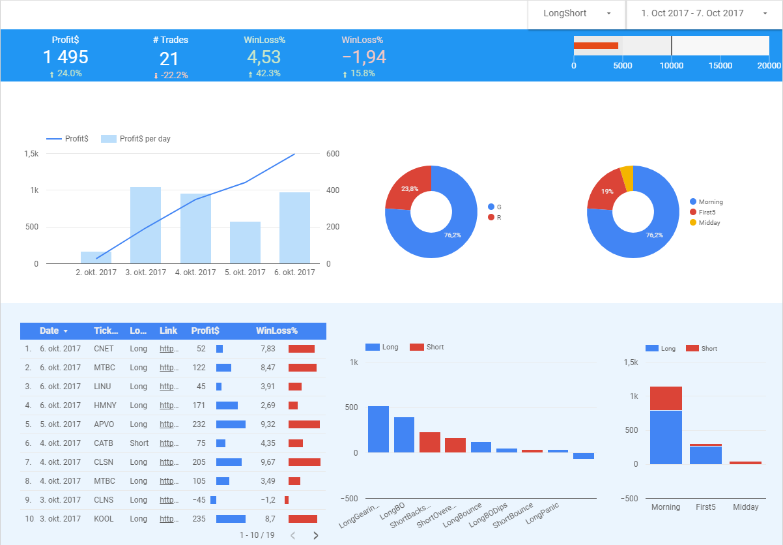Viewport: 783px width, 545px height.
Task: Open the LongShort dropdown filter
Action: coord(576,14)
